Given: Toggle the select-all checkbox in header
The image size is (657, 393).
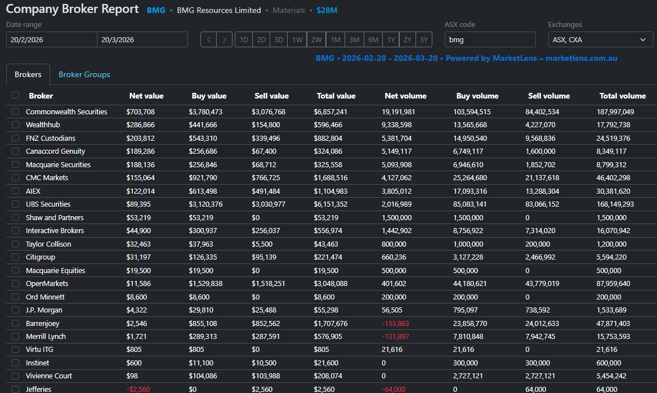Looking at the screenshot, I should 16,95.
